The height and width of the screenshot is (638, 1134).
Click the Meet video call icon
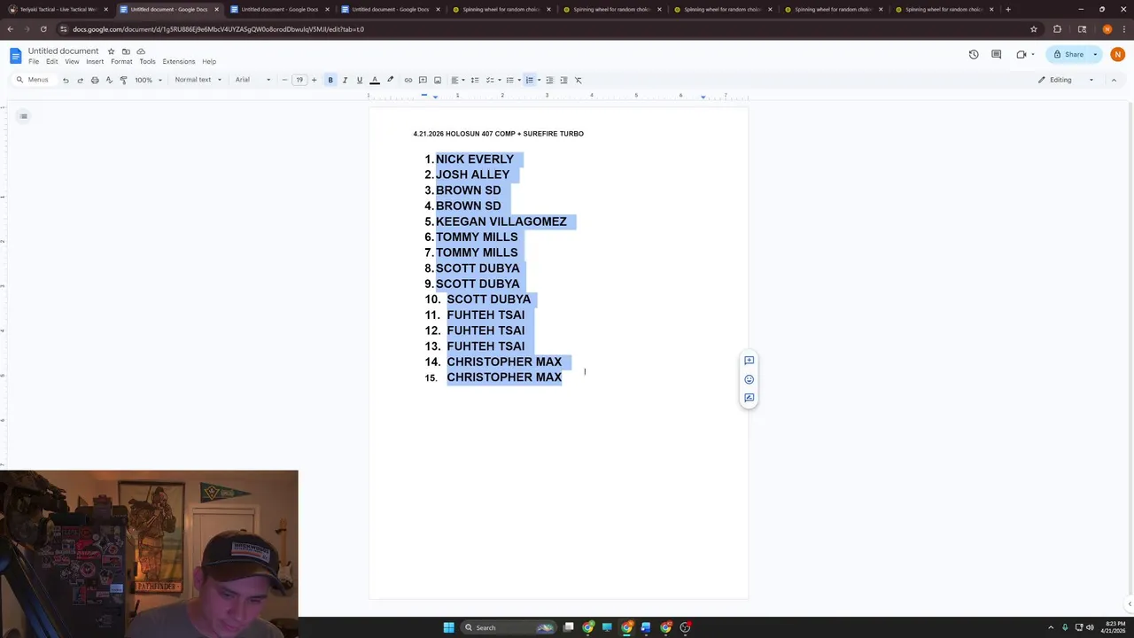click(1021, 54)
